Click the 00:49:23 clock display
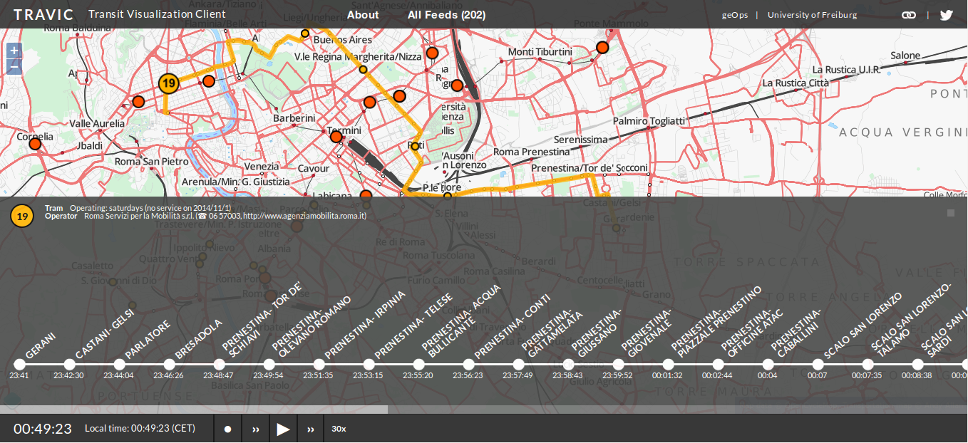The width and height of the screenshot is (968, 443). point(43,429)
